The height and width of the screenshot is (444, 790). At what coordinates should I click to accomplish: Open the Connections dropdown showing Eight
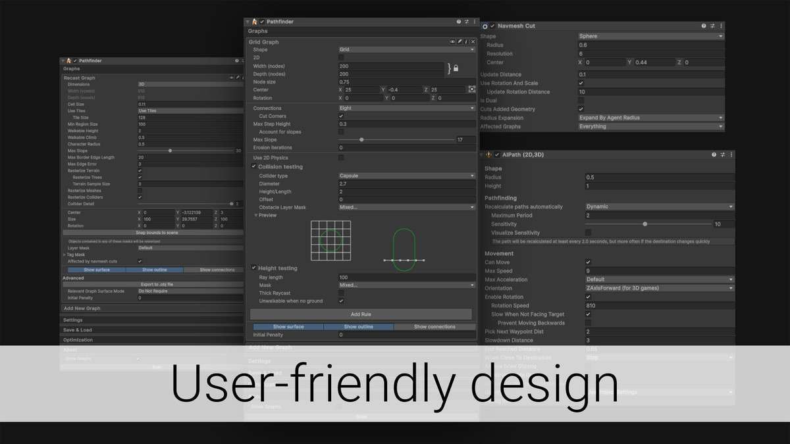tap(407, 108)
